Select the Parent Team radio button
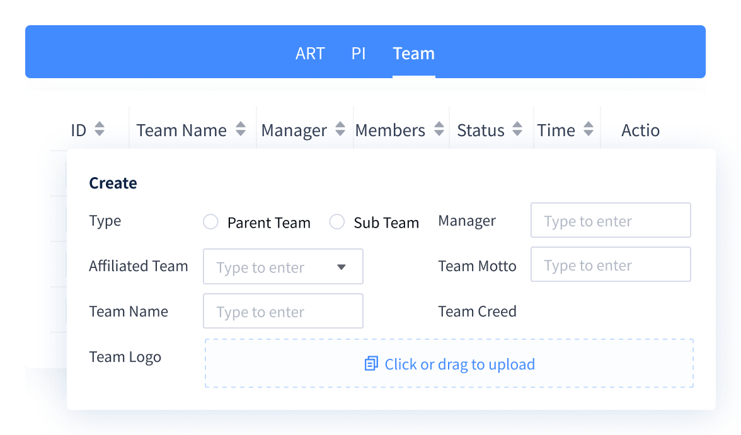The height and width of the screenshot is (435, 741). 210,222
